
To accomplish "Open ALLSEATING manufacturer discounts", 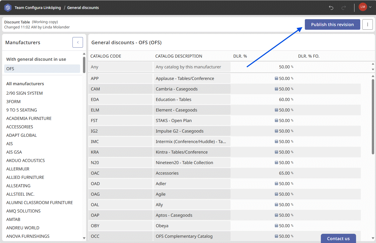I will (18, 186).
